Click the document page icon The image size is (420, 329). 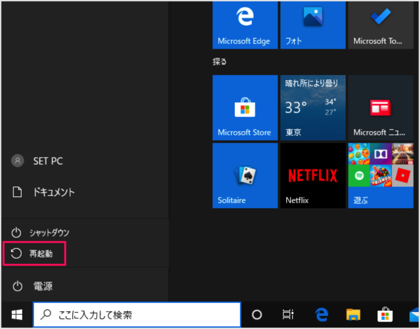(18, 192)
